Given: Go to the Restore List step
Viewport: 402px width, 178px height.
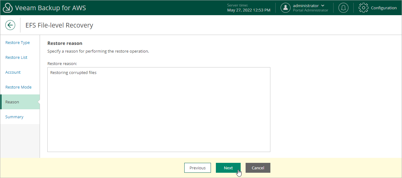Looking at the screenshot, I should coord(16,58).
